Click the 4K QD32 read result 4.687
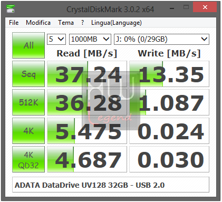 click(87, 159)
